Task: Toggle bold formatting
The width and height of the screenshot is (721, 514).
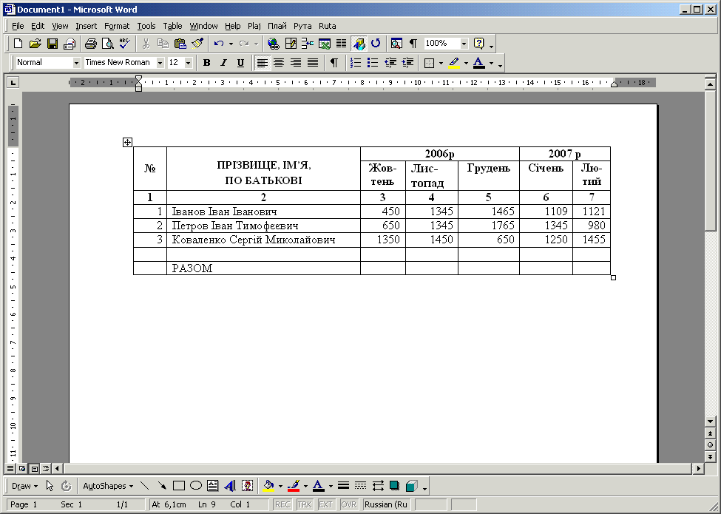Action: [207, 63]
